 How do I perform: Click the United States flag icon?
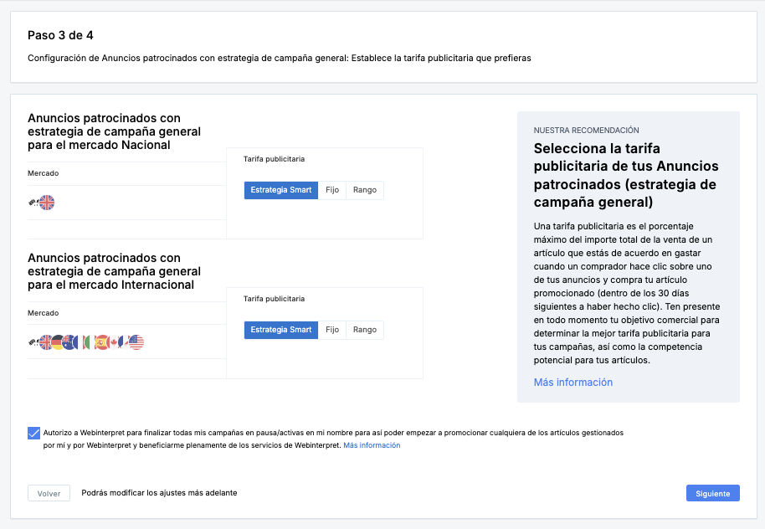136,342
